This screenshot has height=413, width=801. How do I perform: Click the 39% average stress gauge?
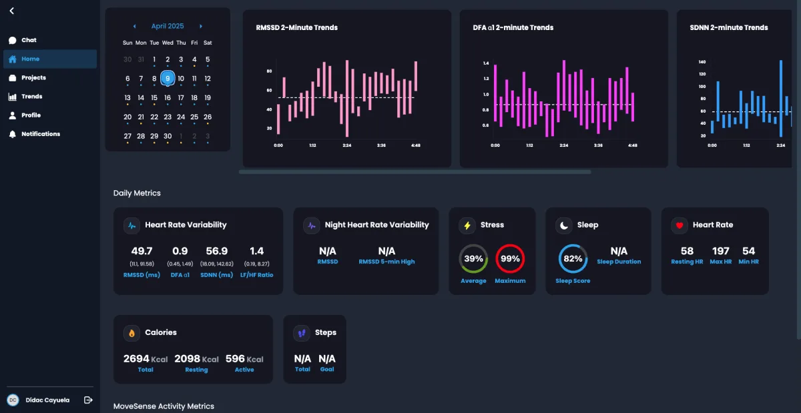tap(473, 259)
